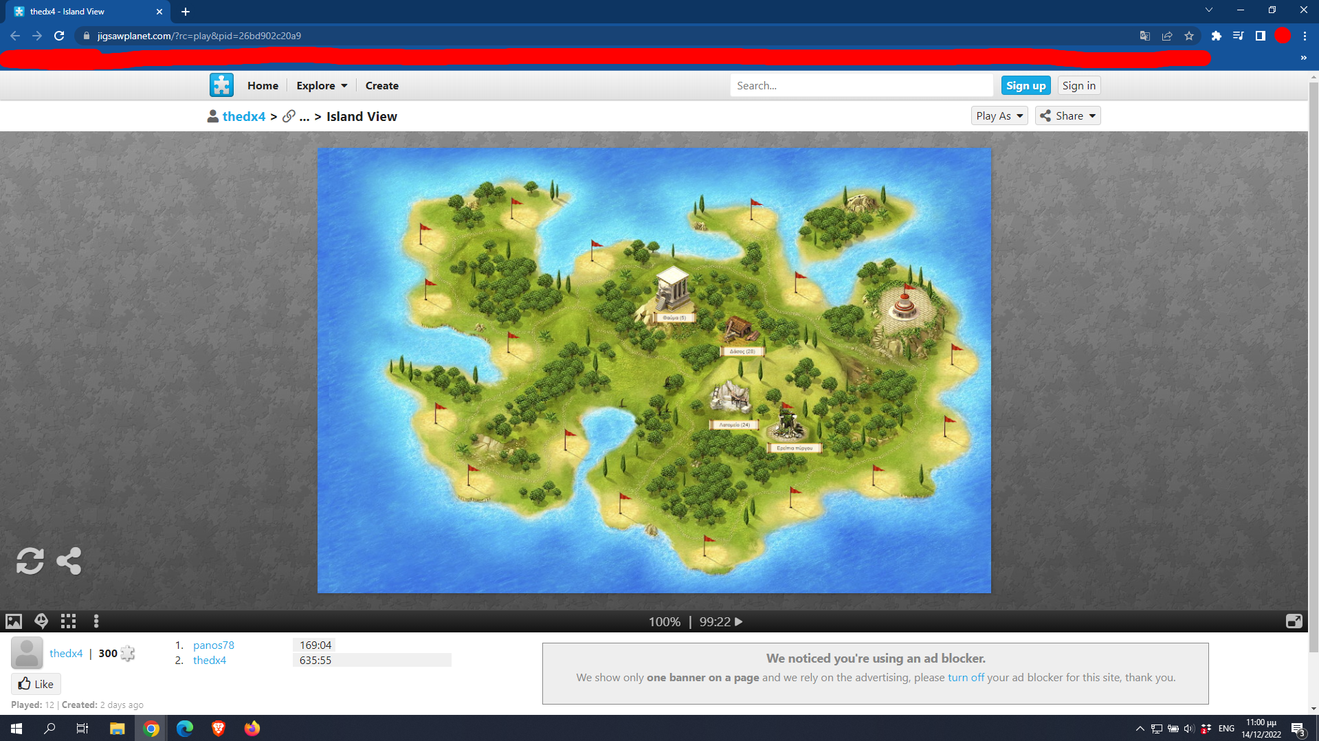
Task: Go to the Home menu item
Action: pos(263,85)
